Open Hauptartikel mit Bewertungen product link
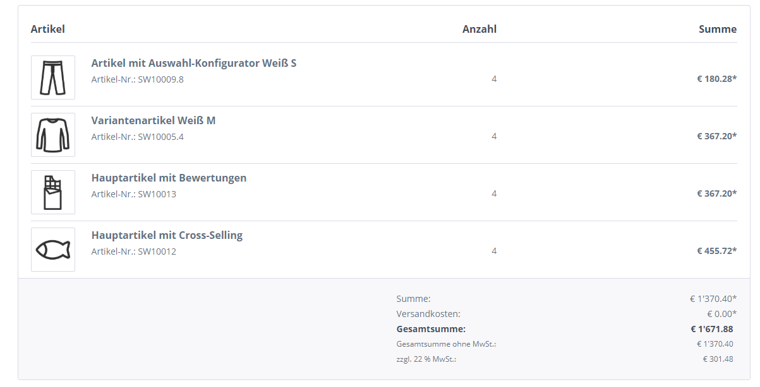Image resolution: width=760 pixels, height=387 pixels. (169, 178)
